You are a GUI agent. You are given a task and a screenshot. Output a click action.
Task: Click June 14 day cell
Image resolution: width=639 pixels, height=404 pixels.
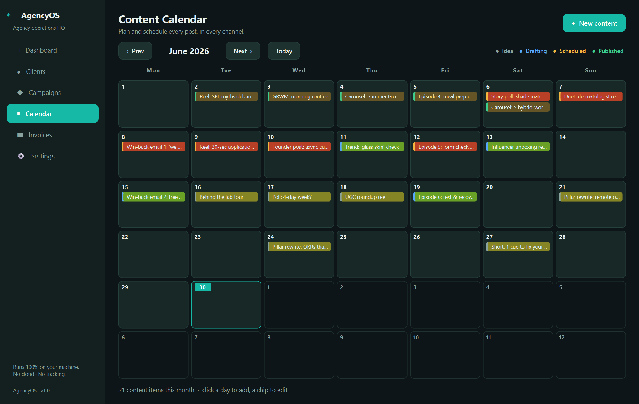(x=591, y=154)
